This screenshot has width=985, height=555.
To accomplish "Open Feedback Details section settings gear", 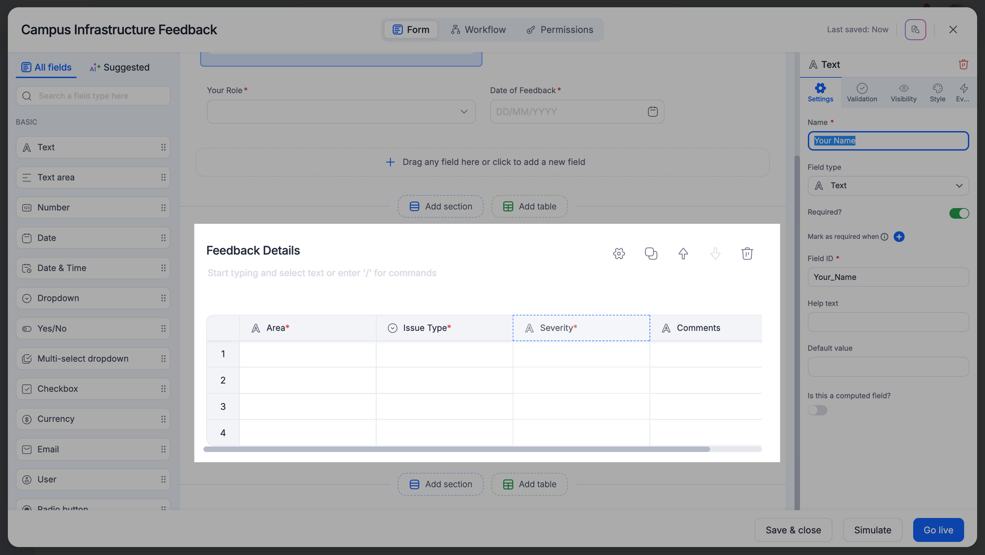I will click(618, 254).
